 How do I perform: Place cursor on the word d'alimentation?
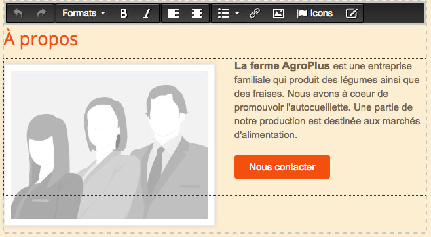click(x=265, y=135)
